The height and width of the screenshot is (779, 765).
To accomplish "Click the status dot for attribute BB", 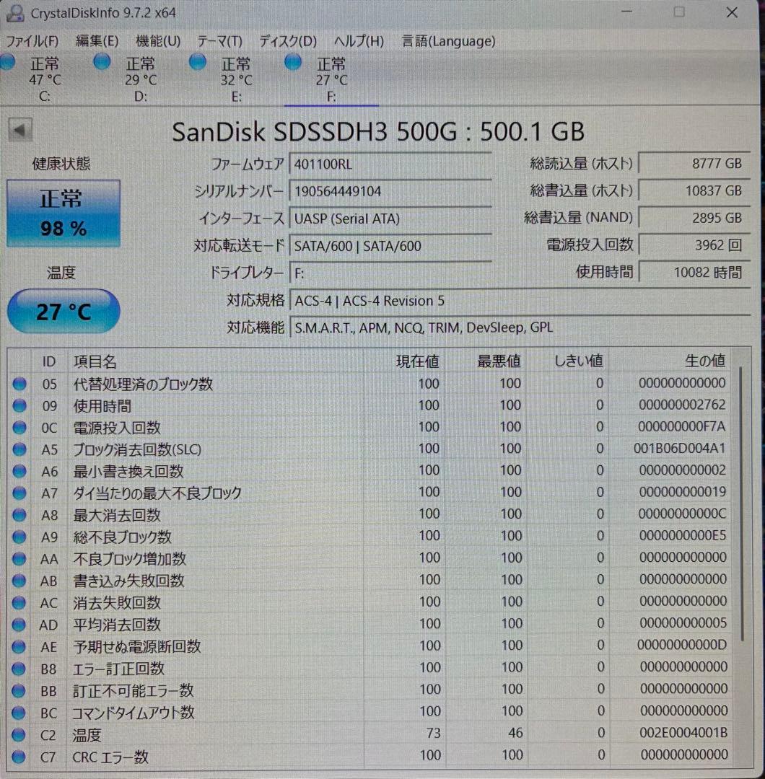I will (18, 690).
